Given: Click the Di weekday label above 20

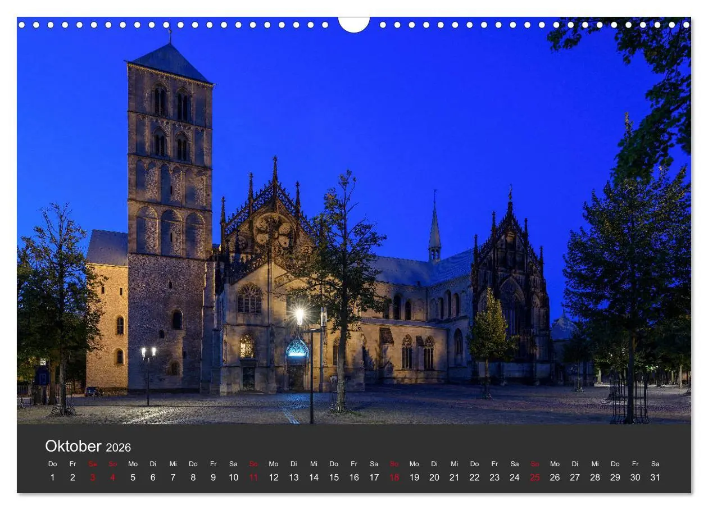Looking at the screenshot, I should pyautogui.click(x=434, y=464).
